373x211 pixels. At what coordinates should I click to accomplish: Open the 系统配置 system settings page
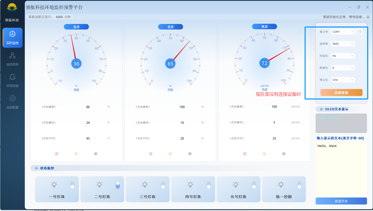coord(13,102)
